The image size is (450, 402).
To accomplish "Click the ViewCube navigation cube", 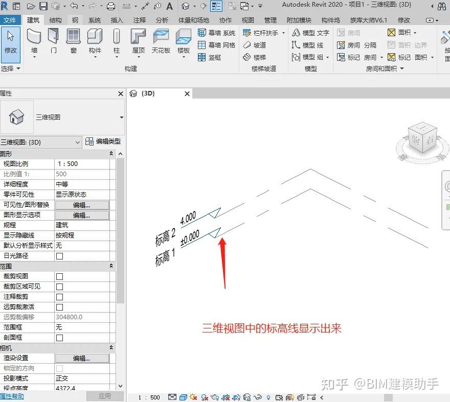I will (422, 138).
